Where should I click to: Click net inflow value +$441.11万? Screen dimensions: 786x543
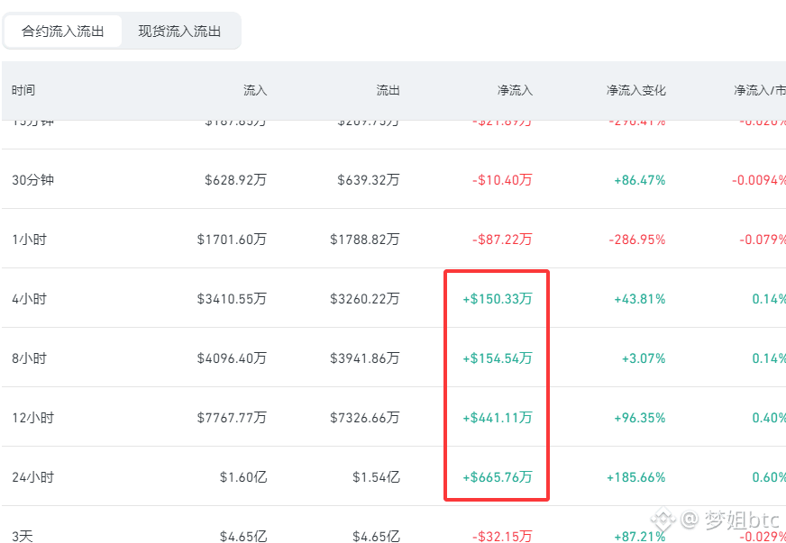498,418
